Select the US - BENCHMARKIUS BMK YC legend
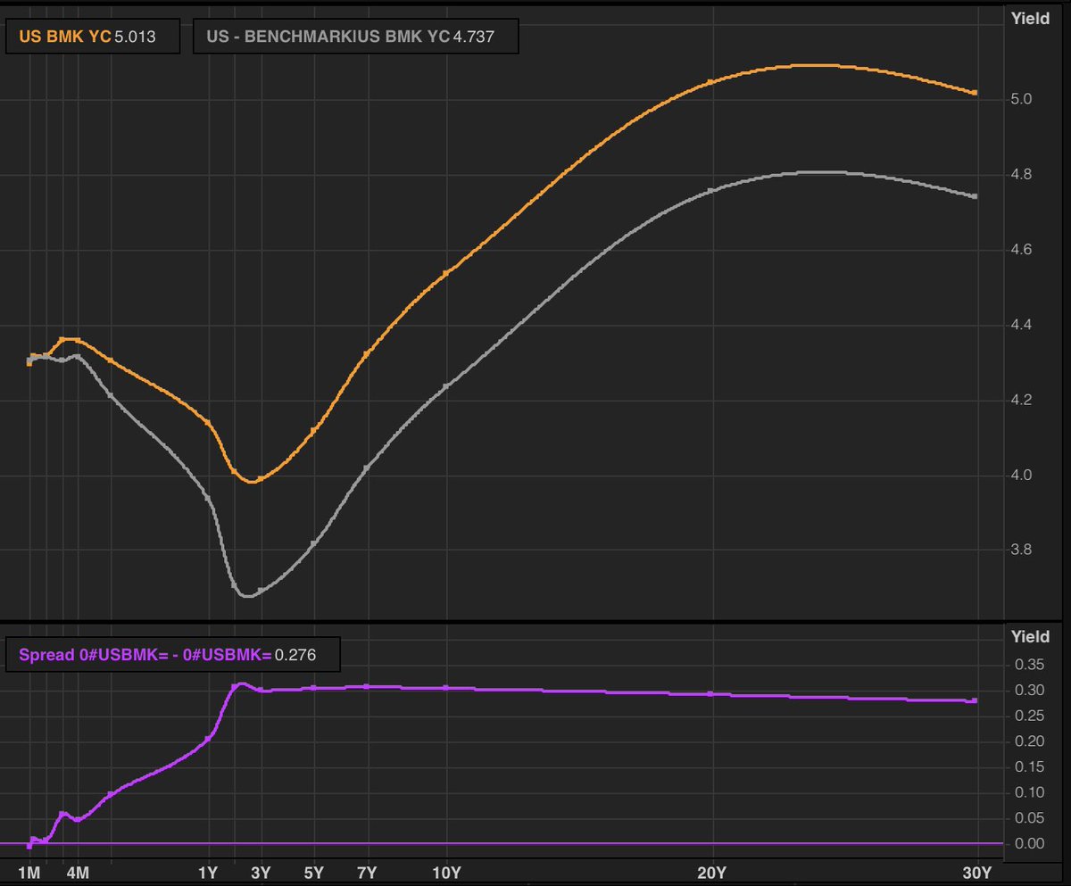1071x886 pixels. coord(355,37)
